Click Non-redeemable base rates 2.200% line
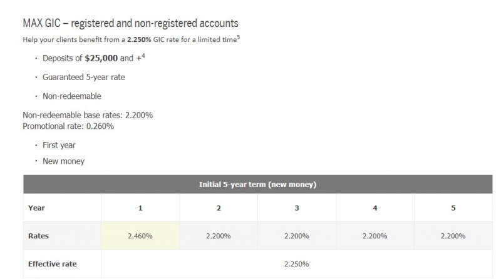 tap(88, 115)
